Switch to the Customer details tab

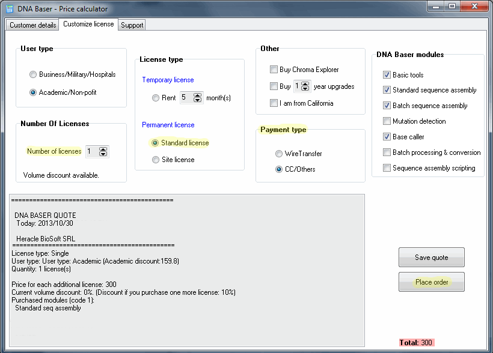[x=32, y=25]
